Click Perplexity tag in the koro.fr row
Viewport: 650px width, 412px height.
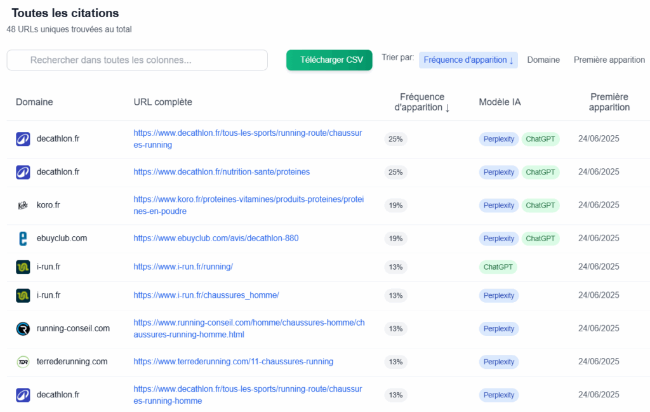(499, 206)
